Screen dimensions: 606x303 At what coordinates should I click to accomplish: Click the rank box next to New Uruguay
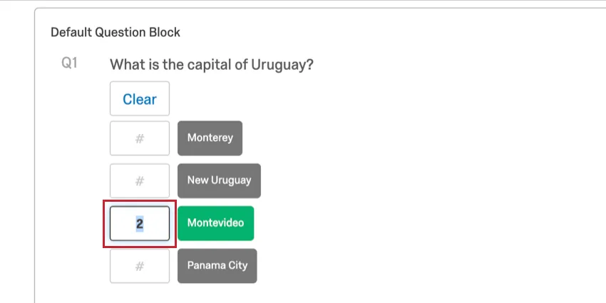pyautogui.click(x=139, y=180)
